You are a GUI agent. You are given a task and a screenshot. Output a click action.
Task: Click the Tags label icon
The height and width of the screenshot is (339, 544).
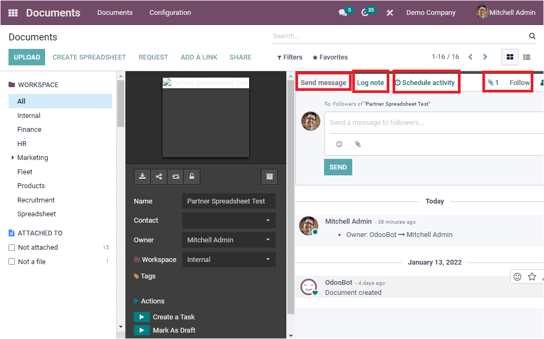137,276
